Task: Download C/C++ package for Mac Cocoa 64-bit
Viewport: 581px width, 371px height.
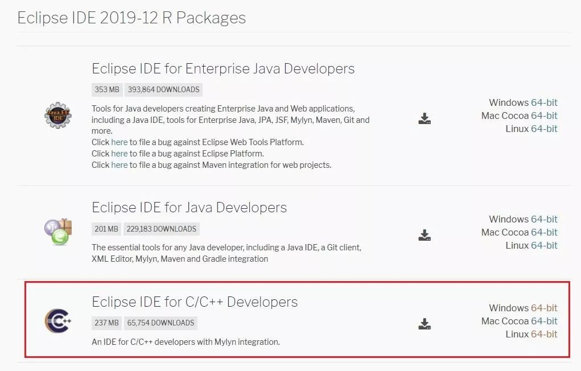Action: click(544, 321)
